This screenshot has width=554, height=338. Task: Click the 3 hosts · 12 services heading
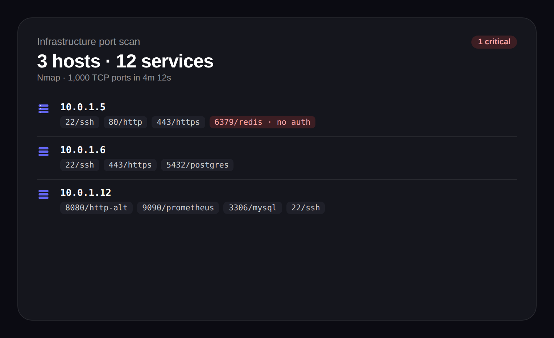click(125, 61)
